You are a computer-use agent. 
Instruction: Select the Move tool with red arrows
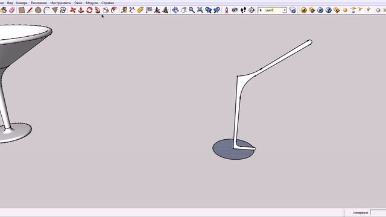(x=73, y=10)
